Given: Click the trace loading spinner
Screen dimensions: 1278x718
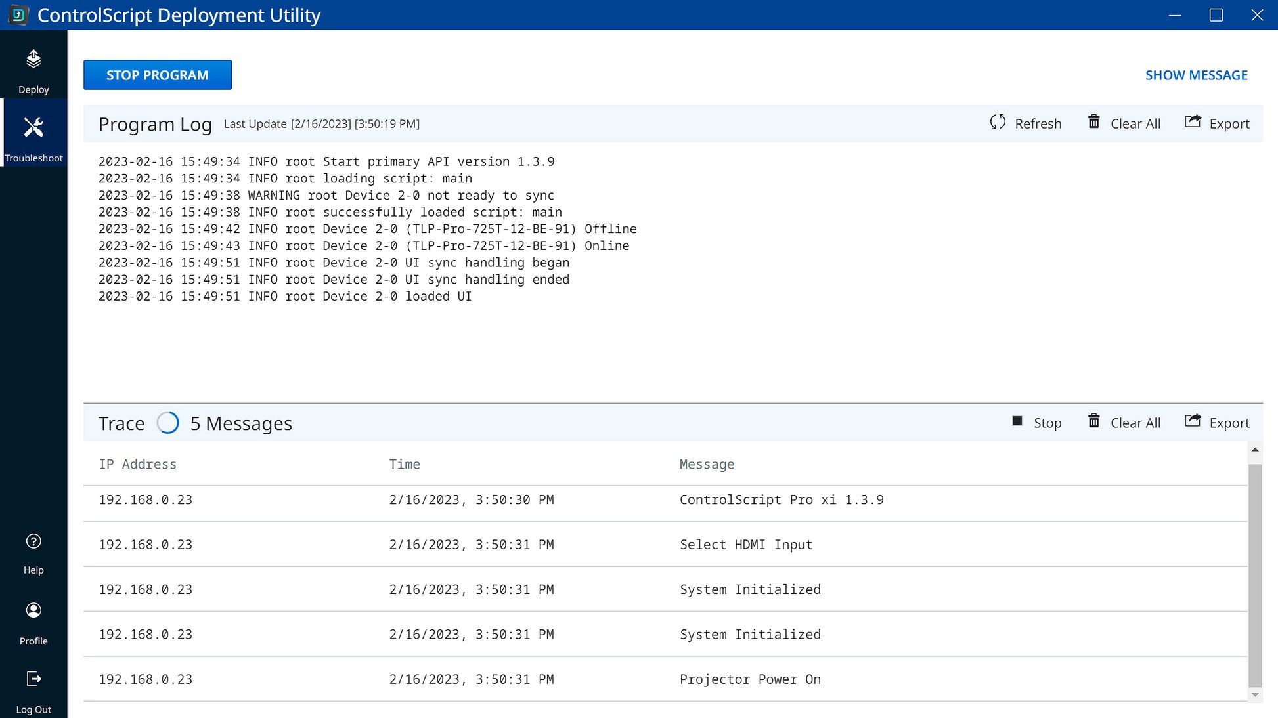Looking at the screenshot, I should pyautogui.click(x=167, y=423).
